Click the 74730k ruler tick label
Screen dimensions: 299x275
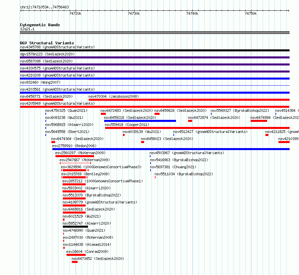click(x=134, y=13)
